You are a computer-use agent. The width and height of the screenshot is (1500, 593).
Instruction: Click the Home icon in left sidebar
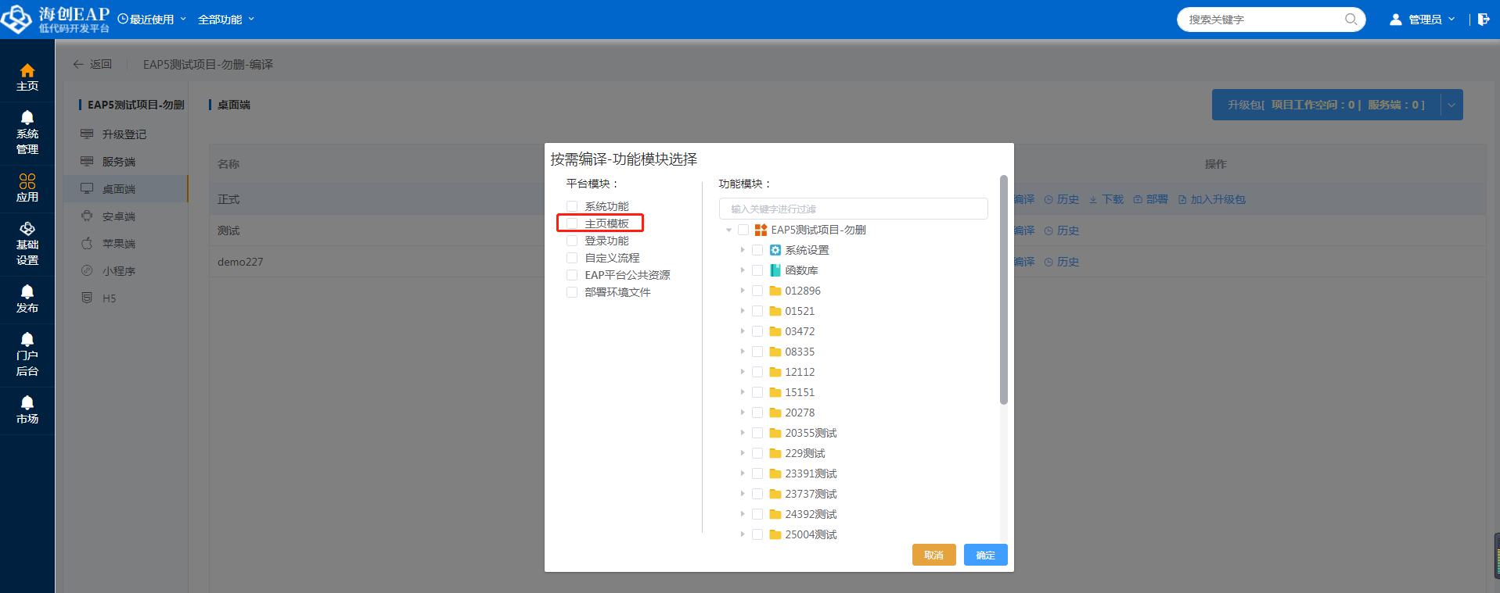click(x=27, y=71)
